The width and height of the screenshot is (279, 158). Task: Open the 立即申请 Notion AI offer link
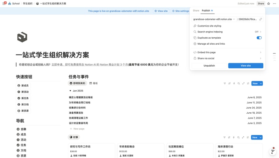90,65
